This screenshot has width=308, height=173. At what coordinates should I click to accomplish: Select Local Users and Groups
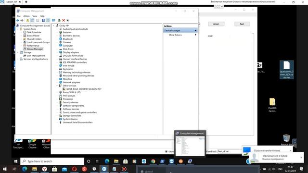tap(38, 42)
